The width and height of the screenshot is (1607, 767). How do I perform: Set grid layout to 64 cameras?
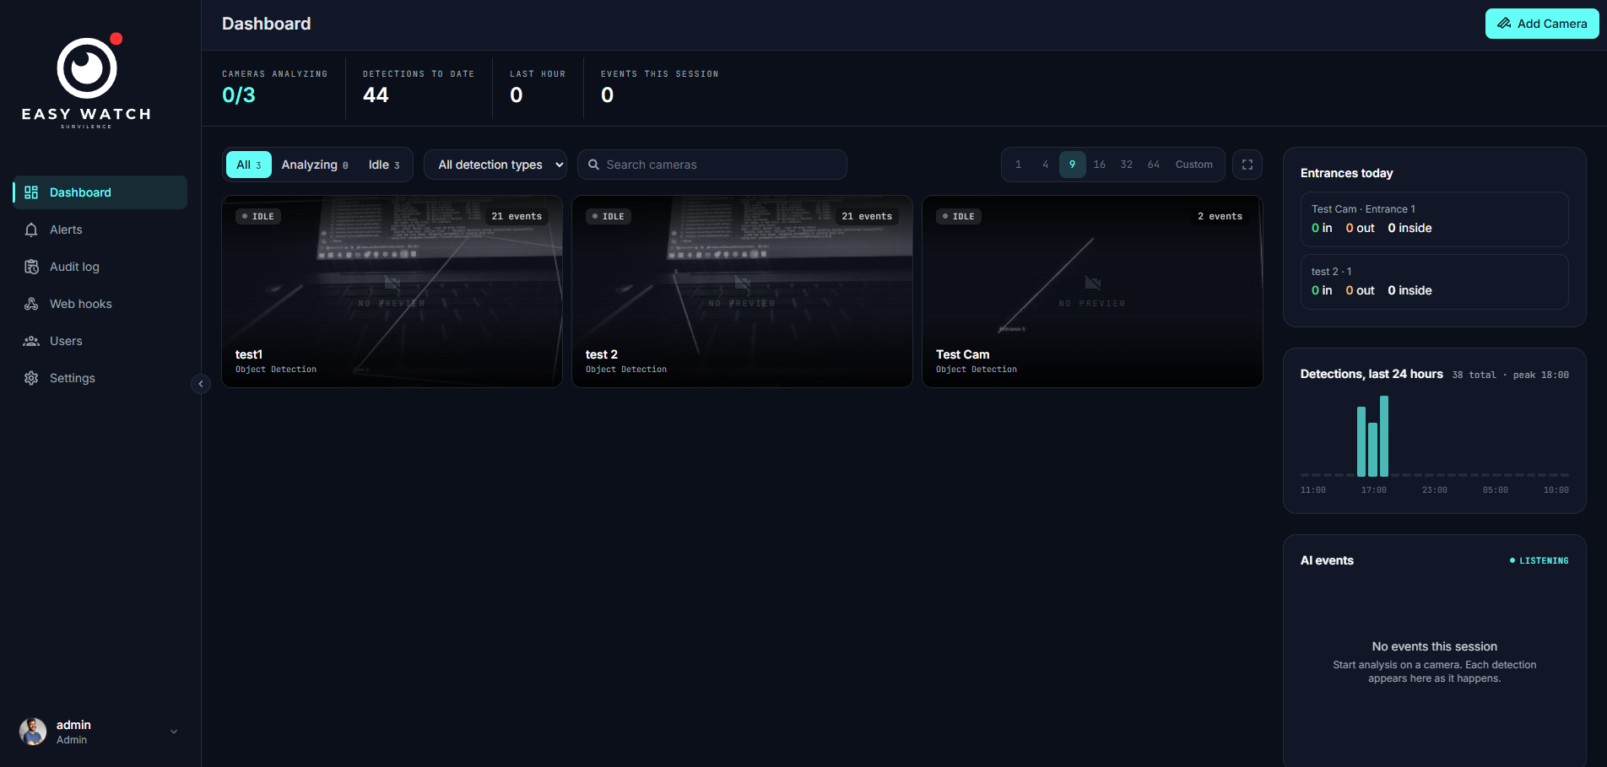click(1154, 165)
